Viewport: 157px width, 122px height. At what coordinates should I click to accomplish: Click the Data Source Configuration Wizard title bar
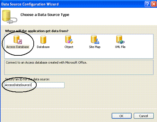click(x=73, y=4)
